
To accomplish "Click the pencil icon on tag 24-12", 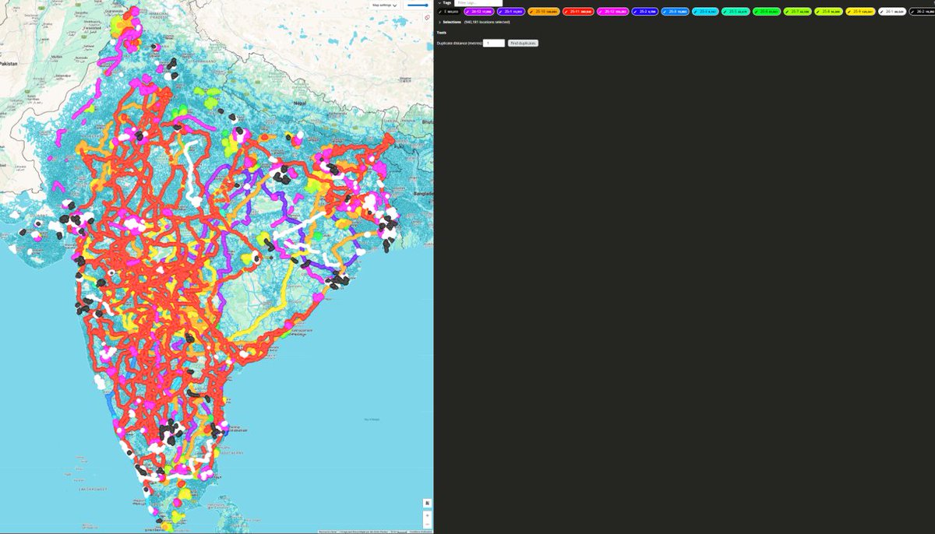I will pos(469,12).
